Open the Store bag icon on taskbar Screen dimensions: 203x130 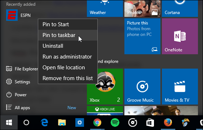point(150,122)
